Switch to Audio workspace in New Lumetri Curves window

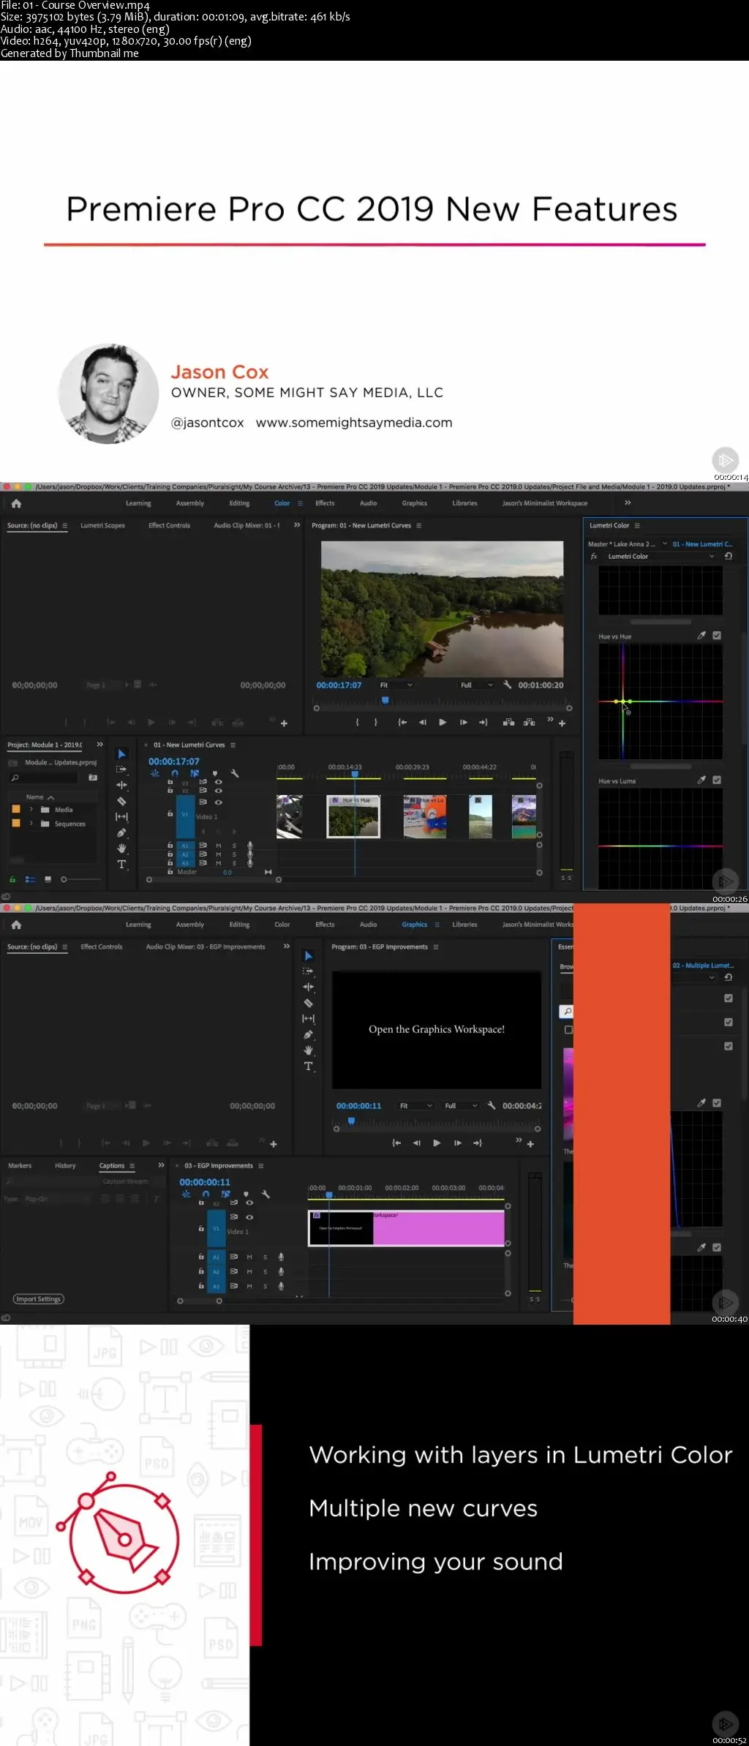click(368, 503)
